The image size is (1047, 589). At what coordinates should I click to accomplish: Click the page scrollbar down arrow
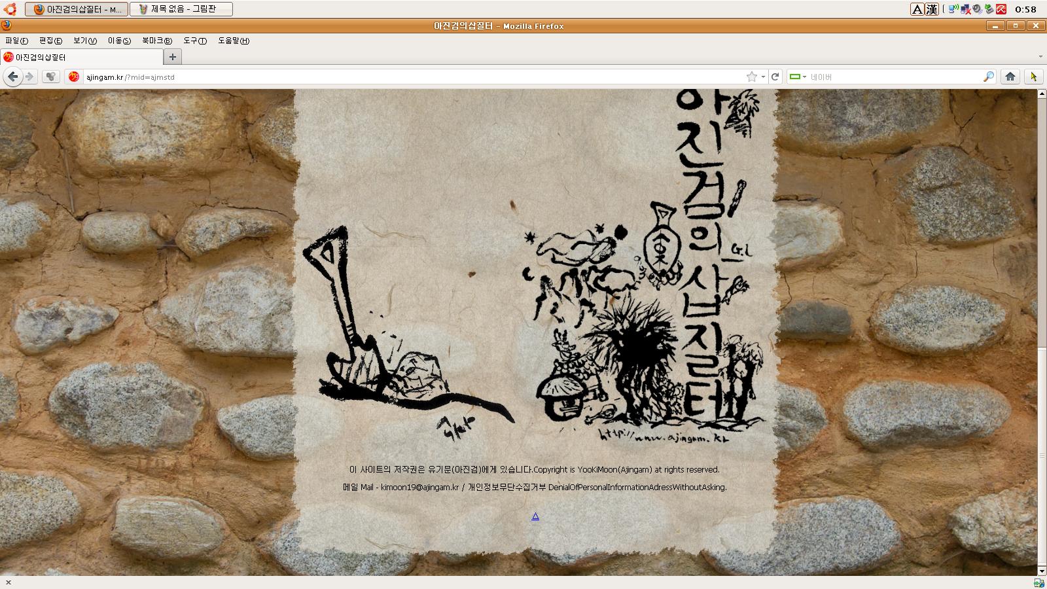tap(1042, 571)
